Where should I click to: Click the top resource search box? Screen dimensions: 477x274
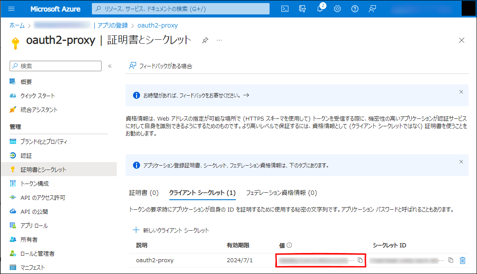tap(180, 9)
